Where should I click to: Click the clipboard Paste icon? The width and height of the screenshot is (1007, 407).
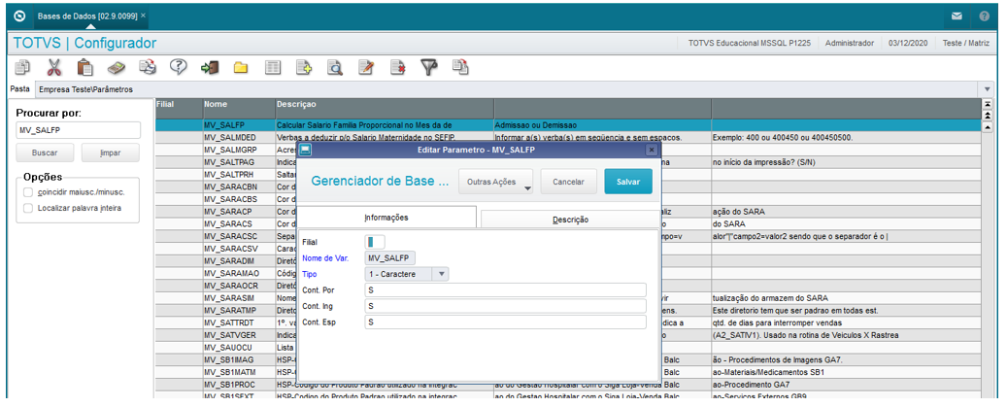[85, 67]
